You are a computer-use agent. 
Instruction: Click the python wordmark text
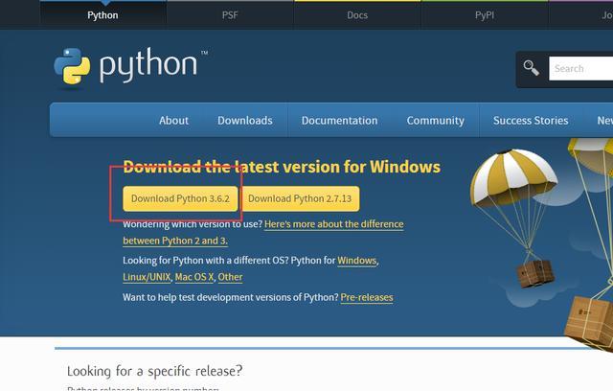148,65
